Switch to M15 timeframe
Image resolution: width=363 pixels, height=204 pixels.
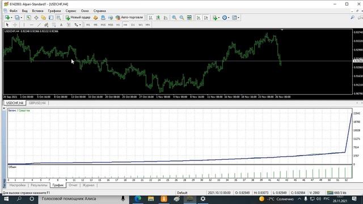tap(103, 25)
